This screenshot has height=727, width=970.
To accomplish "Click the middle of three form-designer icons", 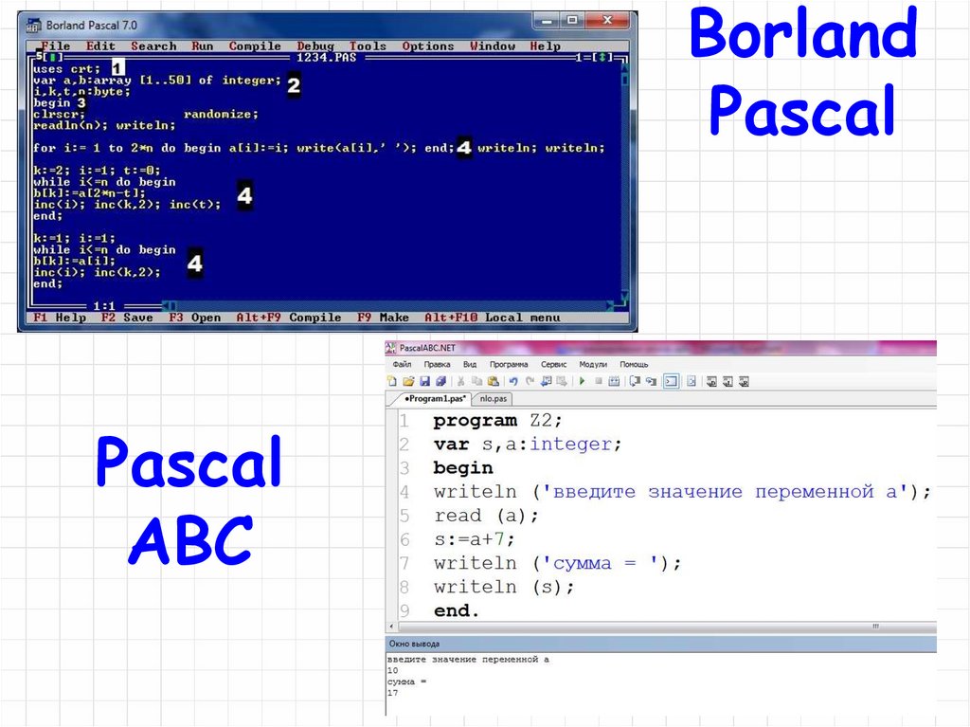I will pyautogui.click(x=728, y=381).
